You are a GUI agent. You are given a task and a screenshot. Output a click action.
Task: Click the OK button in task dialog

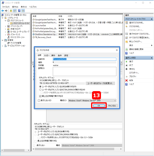99,106
